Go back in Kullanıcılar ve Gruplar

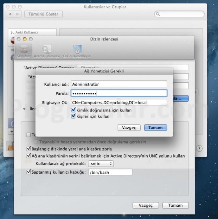[10, 14]
